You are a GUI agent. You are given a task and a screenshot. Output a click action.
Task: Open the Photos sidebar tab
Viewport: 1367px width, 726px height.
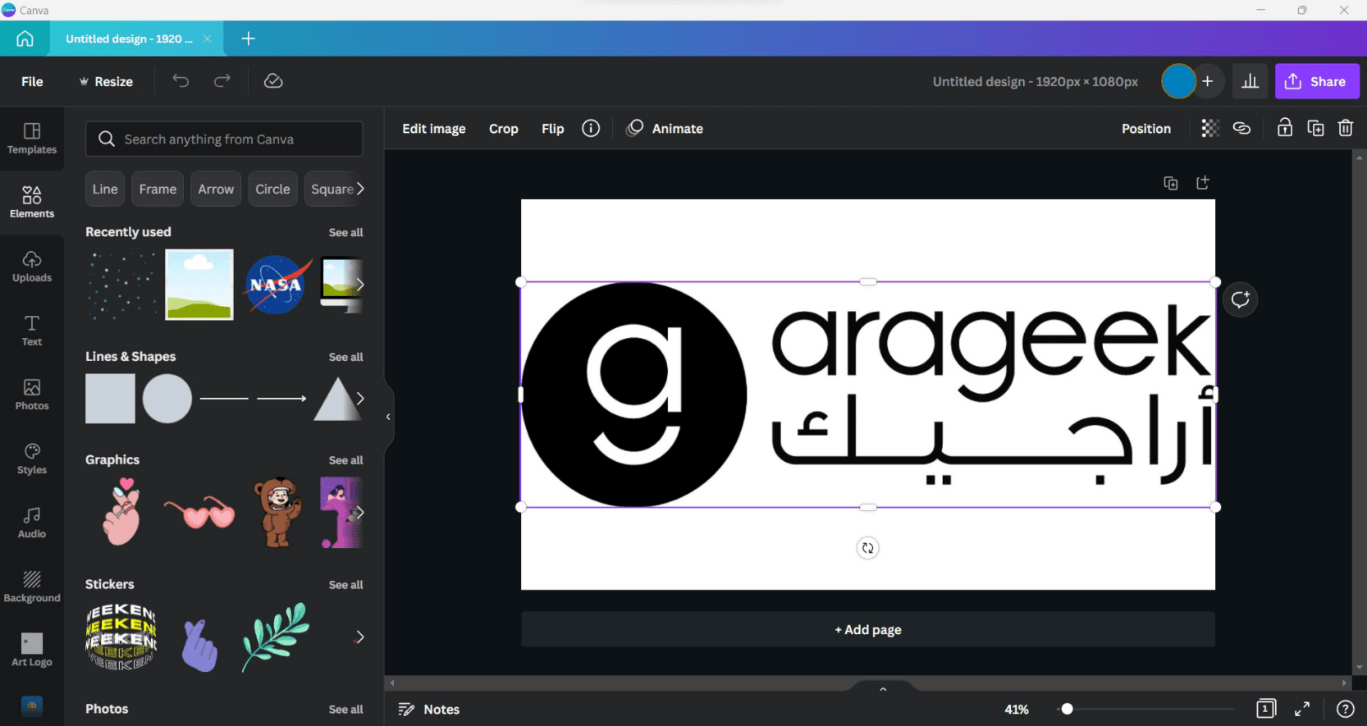[x=32, y=395]
